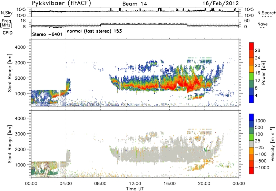Click the 08:00 time axis tick label
Viewport: 276px width, 191px height.
click(100, 184)
